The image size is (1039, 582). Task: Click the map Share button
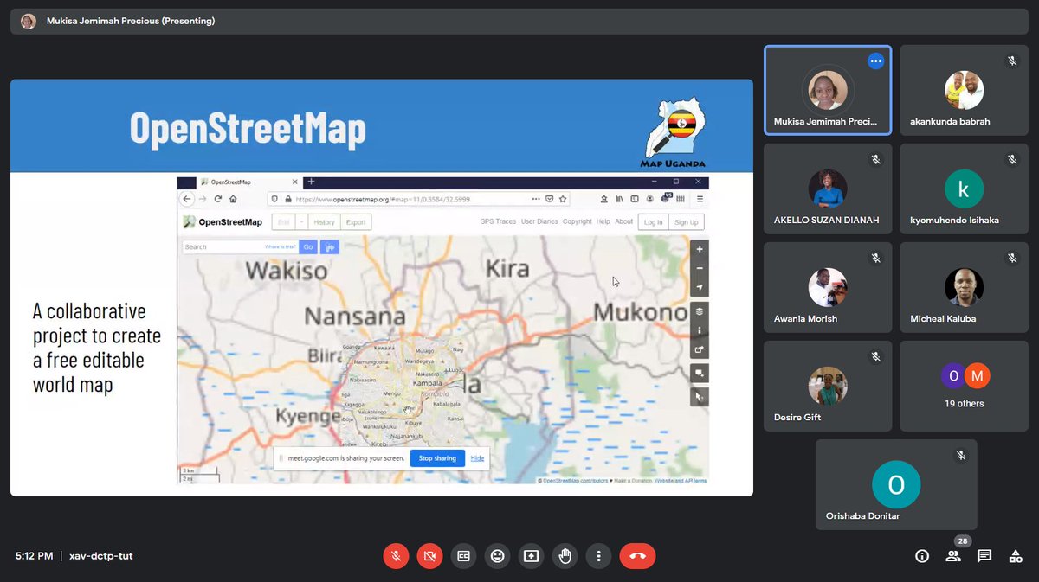click(700, 350)
